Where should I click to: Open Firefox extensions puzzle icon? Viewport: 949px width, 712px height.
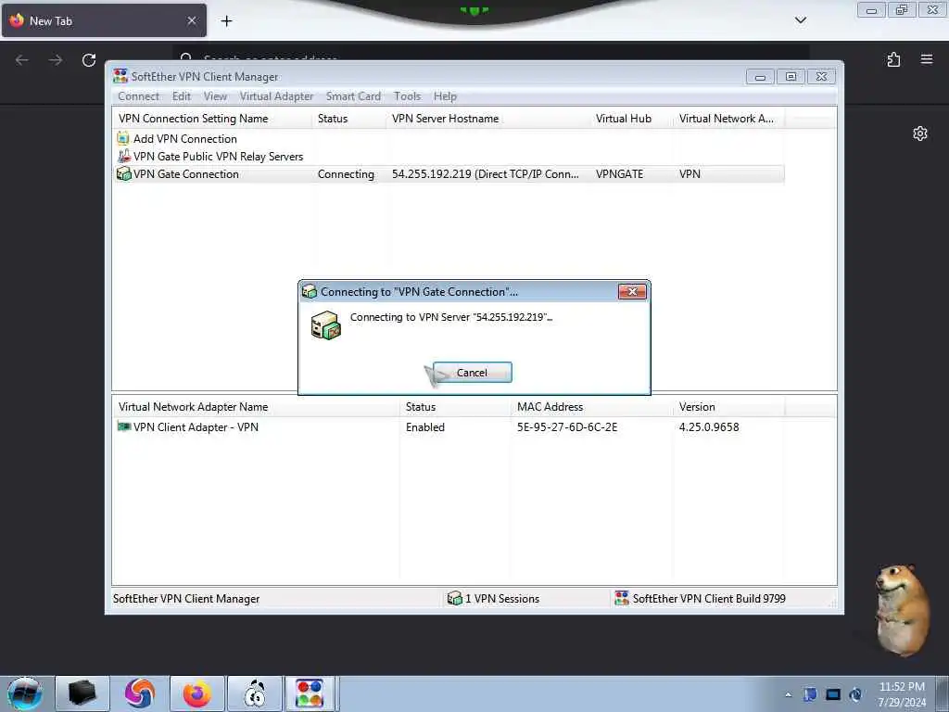(x=893, y=59)
